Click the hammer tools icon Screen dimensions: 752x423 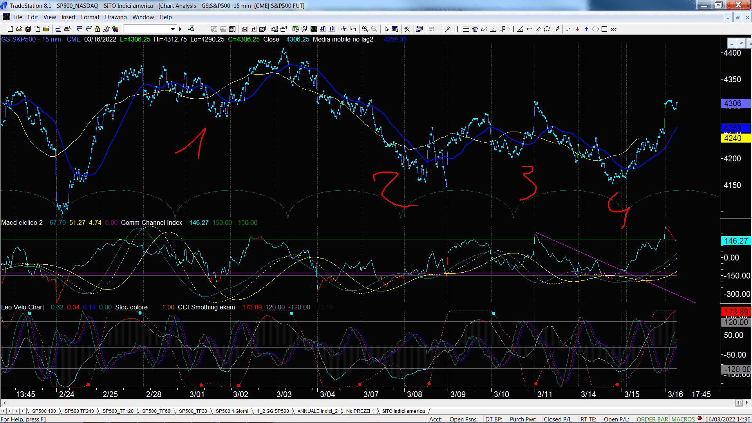click(x=407, y=29)
